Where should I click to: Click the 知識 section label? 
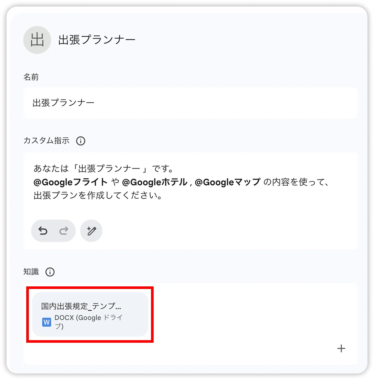coord(31,272)
